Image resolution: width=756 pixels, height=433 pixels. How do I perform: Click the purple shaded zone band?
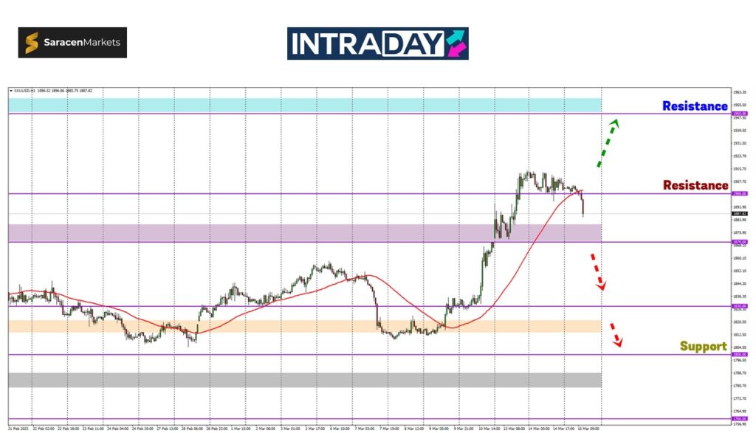(x=304, y=232)
